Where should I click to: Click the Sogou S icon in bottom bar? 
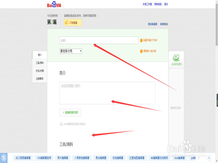(4, 158)
